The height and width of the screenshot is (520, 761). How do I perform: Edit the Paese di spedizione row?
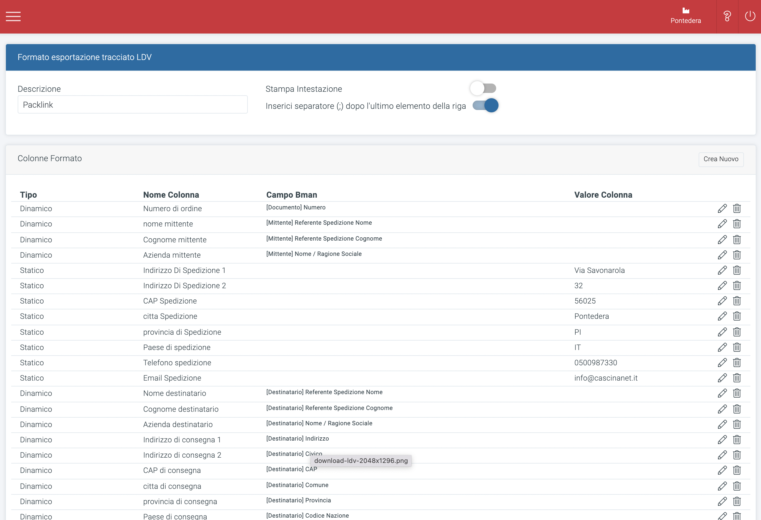pyautogui.click(x=722, y=348)
